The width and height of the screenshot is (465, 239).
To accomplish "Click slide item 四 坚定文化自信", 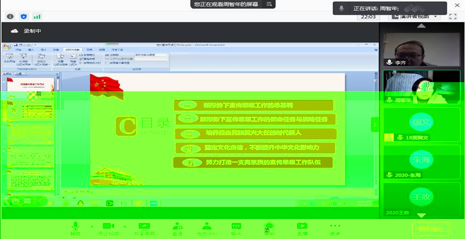I will pos(256,148).
